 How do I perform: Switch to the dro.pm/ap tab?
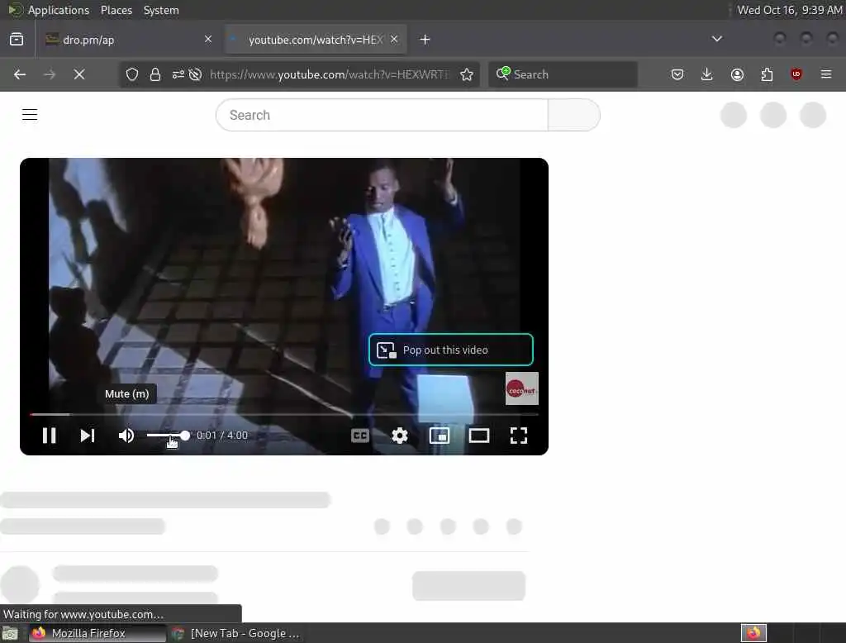(x=130, y=40)
